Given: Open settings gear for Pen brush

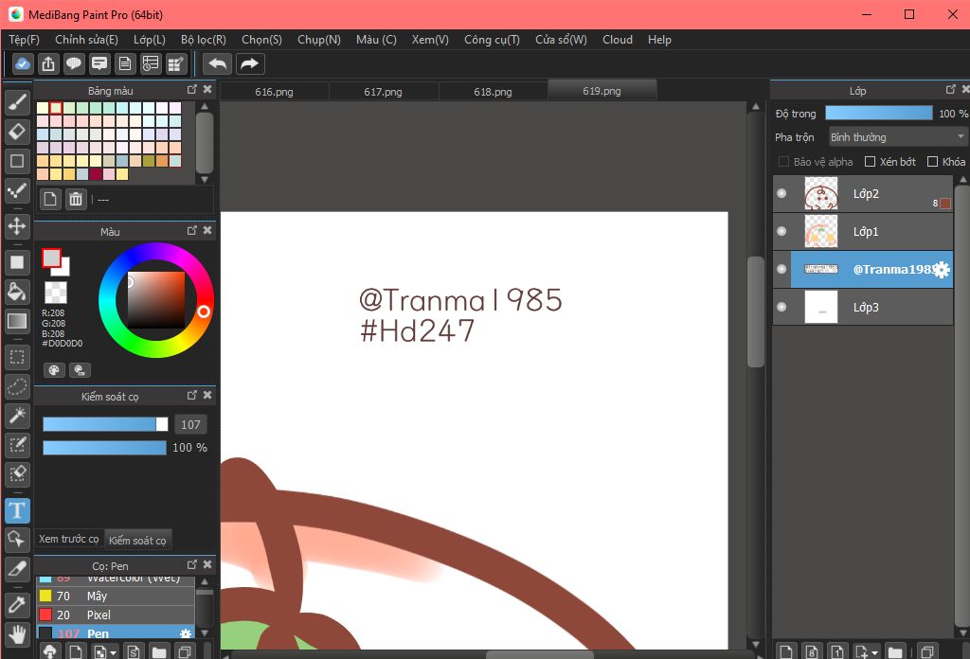Looking at the screenshot, I should (185, 633).
